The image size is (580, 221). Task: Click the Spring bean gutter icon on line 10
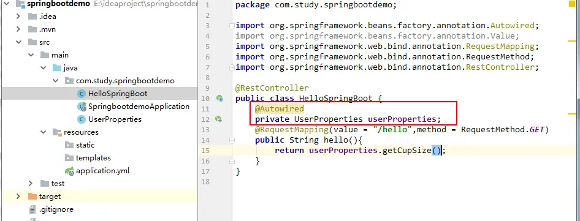tap(219, 99)
